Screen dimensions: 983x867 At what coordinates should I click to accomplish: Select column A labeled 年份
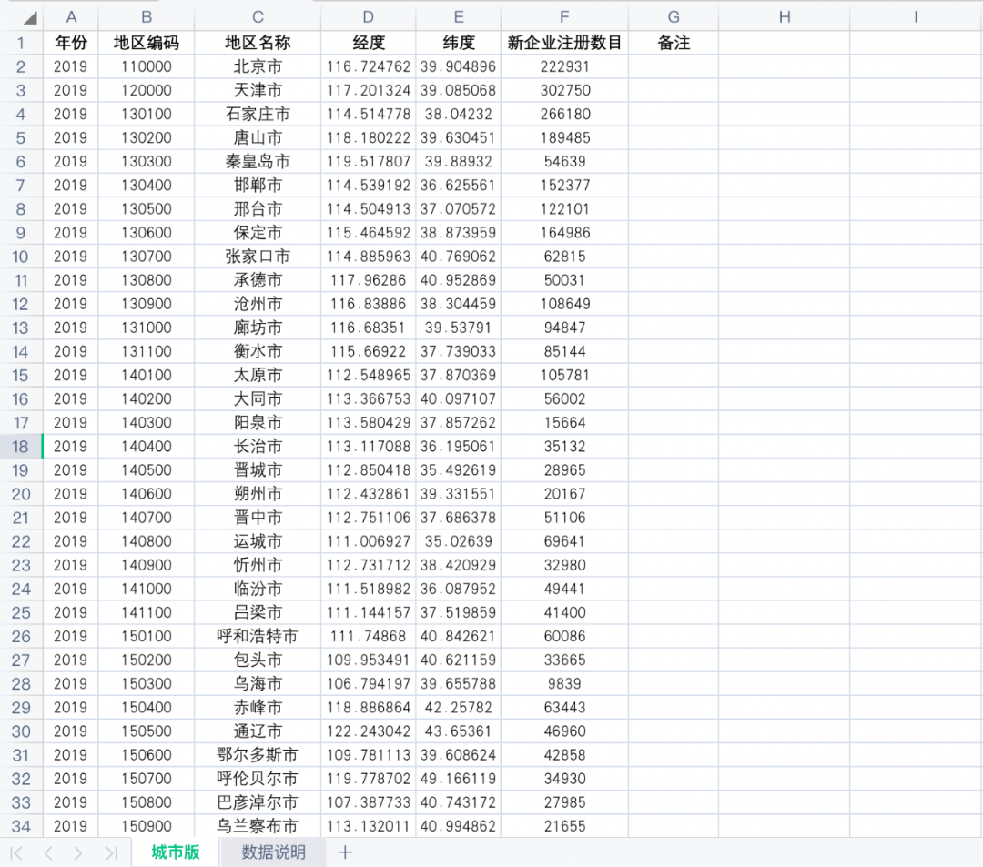71,15
